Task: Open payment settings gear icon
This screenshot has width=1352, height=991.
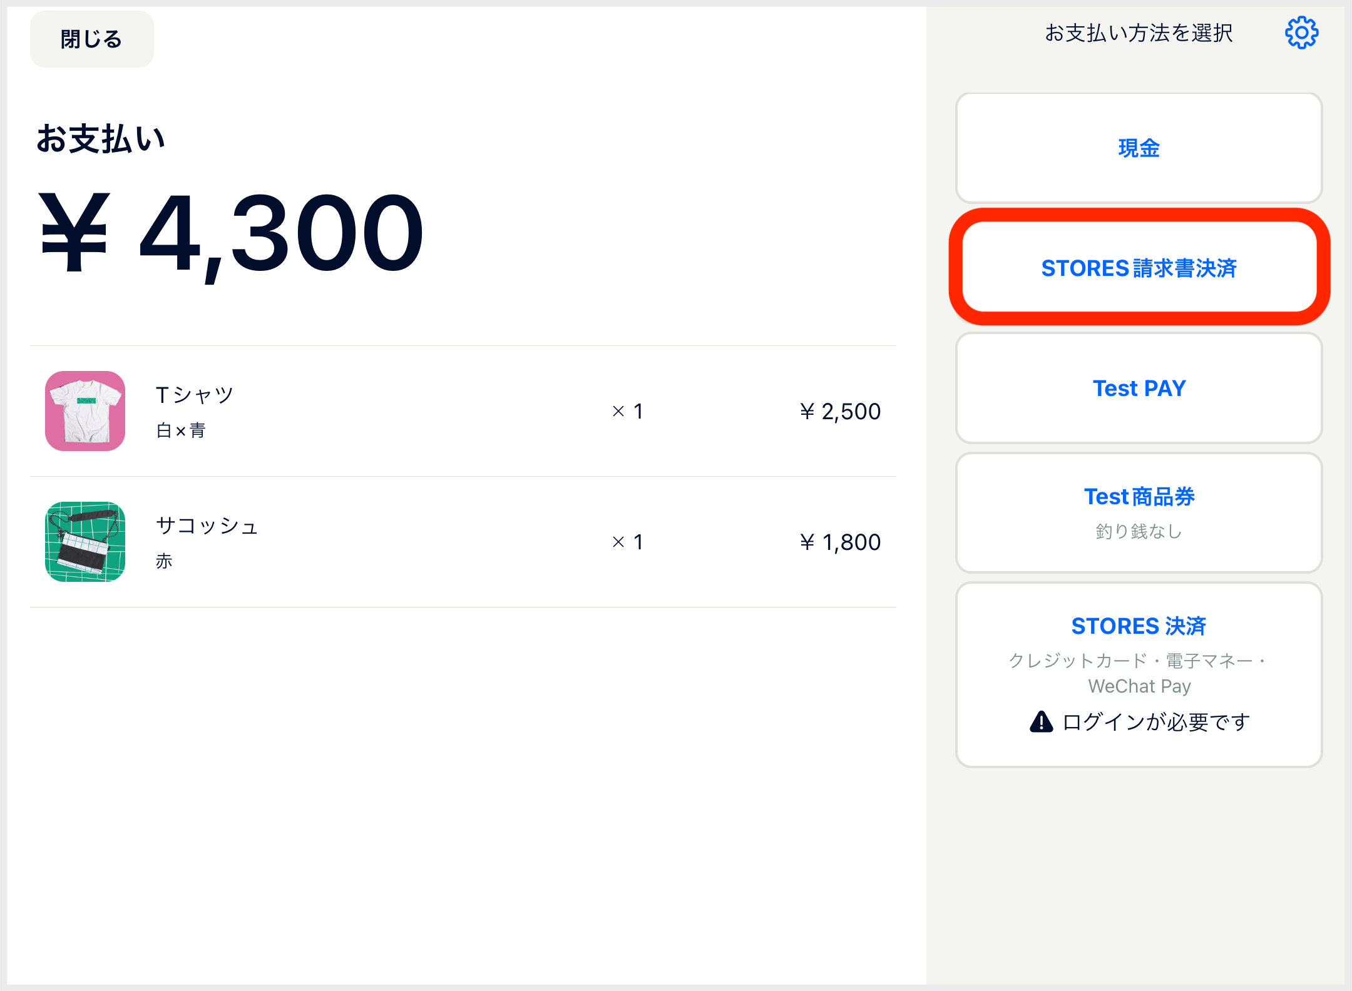Action: pyautogui.click(x=1301, y=33)
